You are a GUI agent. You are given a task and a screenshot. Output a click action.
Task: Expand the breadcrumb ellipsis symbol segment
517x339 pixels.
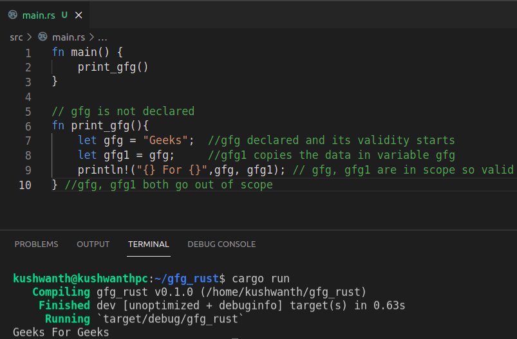tap(102, 37)
